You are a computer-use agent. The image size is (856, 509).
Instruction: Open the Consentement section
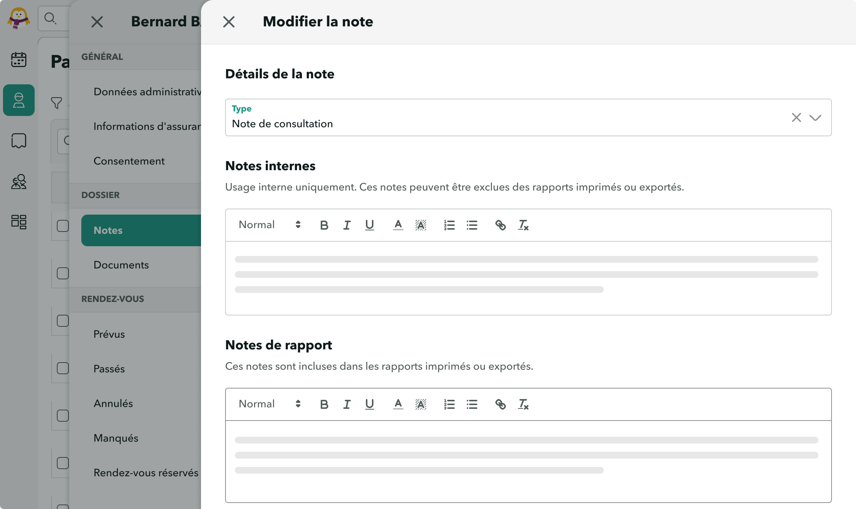(x=129, y=161)
